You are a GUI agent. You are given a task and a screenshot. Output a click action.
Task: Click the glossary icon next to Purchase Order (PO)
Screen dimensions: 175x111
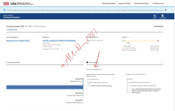[26, 26]
